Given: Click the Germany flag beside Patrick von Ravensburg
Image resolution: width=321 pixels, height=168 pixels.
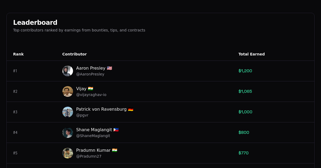Looking at the screenshot, I should coord(131,109).
